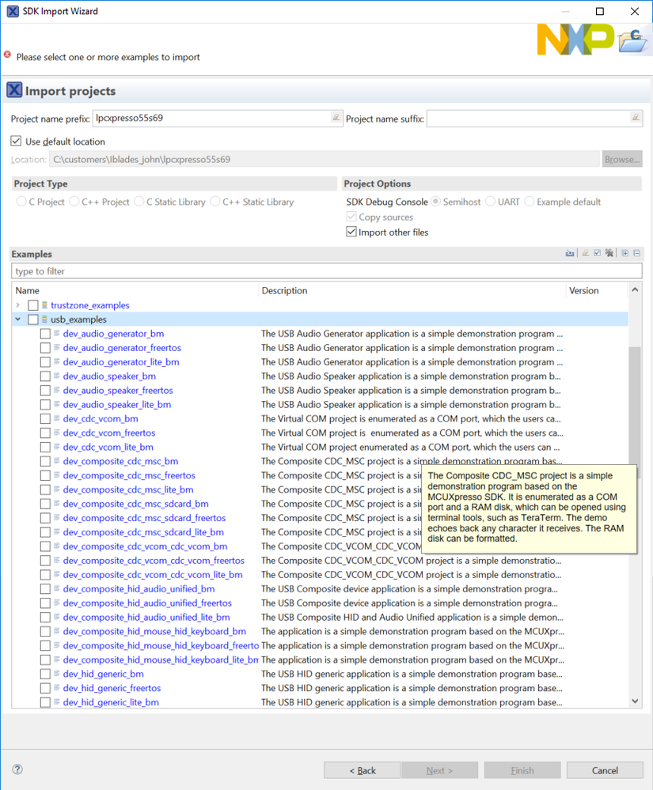Click the icon next to dev_composite_cdc_msc_sdcard_bm
Viewport: 653px width, 790px height.
click(57, 503)
